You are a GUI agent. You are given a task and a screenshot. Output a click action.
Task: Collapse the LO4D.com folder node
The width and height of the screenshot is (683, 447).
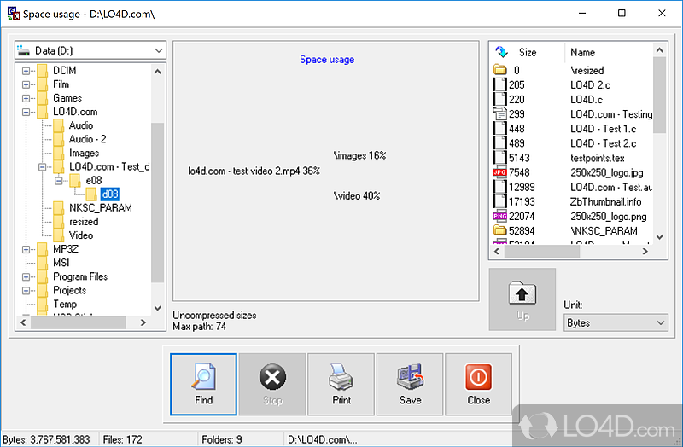click(x=26, y=112)
